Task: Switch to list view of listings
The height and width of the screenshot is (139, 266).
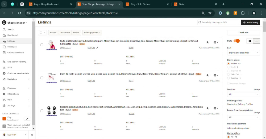Action: pos(256,41)
